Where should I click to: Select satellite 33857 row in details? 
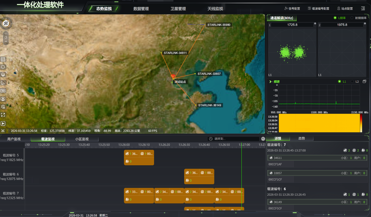317,173
